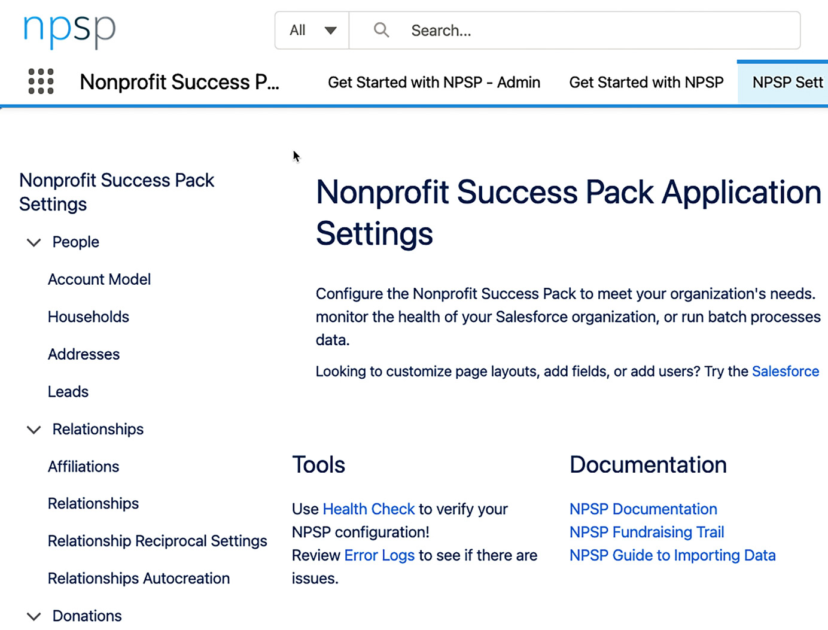This screenshot has width=828, height=630.
Task: Click the Nonprofit Success Pack Settings sidebar title
Action: tap(117, 192)
